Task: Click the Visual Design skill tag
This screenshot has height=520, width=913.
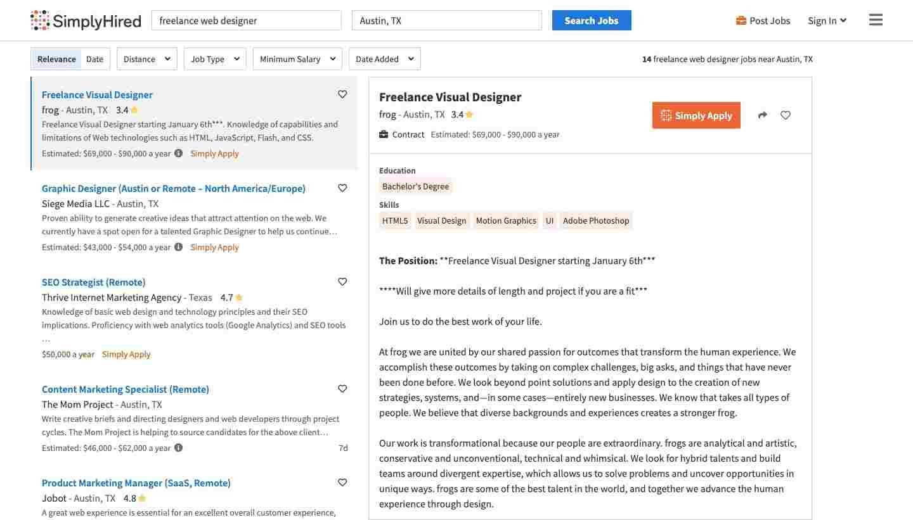Action: tap(442, 220)
